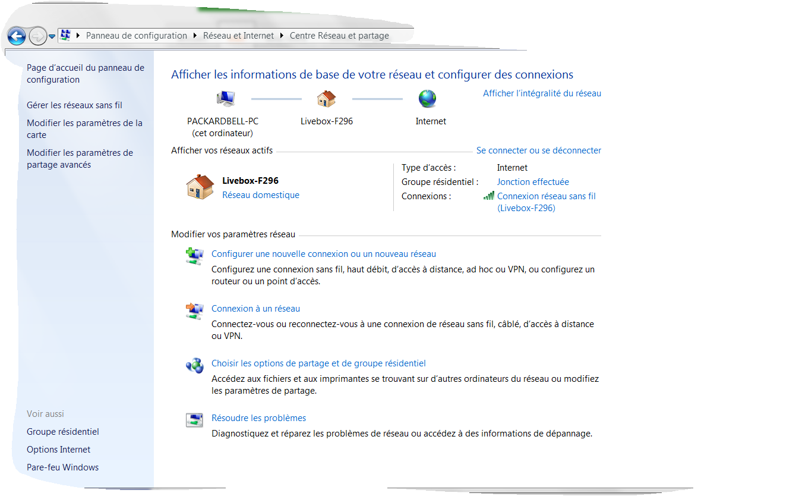
Task: Click the new connection setup icon
Action: [x=194, y=256]
